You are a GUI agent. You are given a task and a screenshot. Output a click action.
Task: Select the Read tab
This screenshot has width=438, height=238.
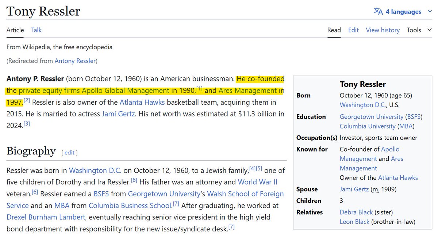point(334,30)
